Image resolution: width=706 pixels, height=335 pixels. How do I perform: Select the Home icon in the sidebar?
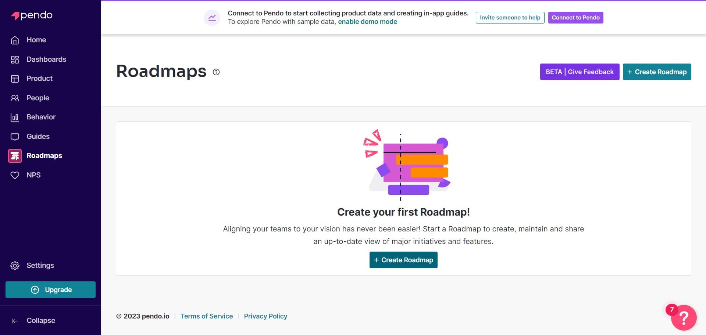click(15, 40)
